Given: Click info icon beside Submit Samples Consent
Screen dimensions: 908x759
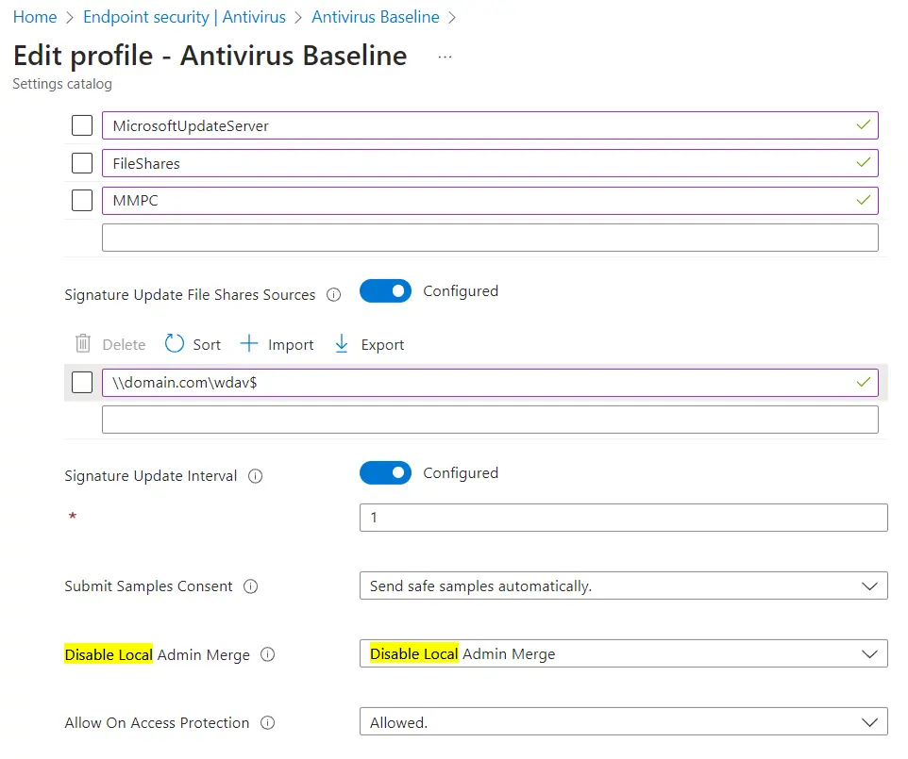Looking at the screenshot, I should [x=250, y=586].
